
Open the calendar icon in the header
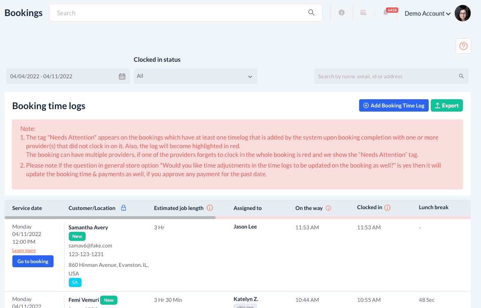pos(363,13)
